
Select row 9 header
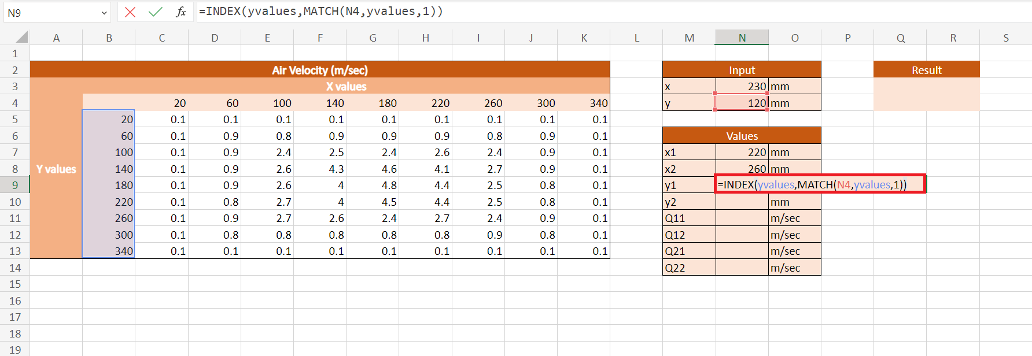point(15,186)
